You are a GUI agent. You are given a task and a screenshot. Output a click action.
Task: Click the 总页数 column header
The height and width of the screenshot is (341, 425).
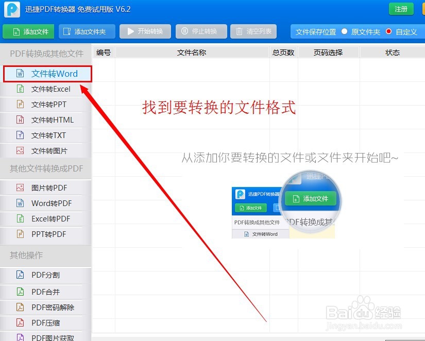[x=283, y=53]
